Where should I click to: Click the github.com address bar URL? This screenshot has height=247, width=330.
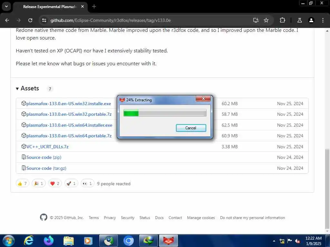tap(111, 20)
